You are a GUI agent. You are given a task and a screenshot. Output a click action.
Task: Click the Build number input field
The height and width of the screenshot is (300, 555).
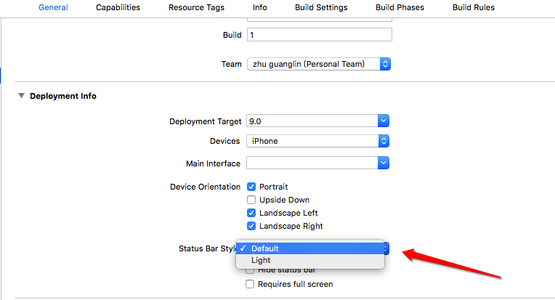click(319, 35)
